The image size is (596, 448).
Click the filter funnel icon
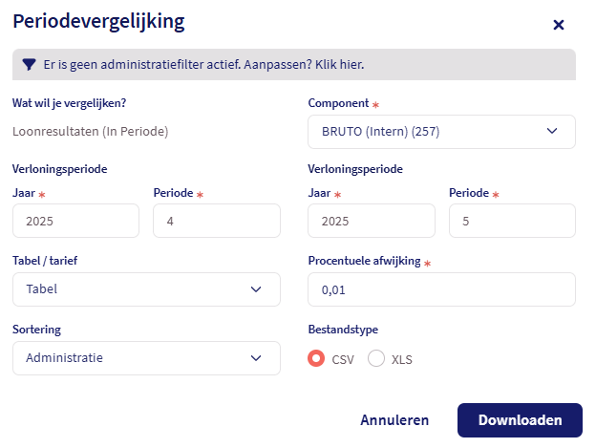point(30,65)
